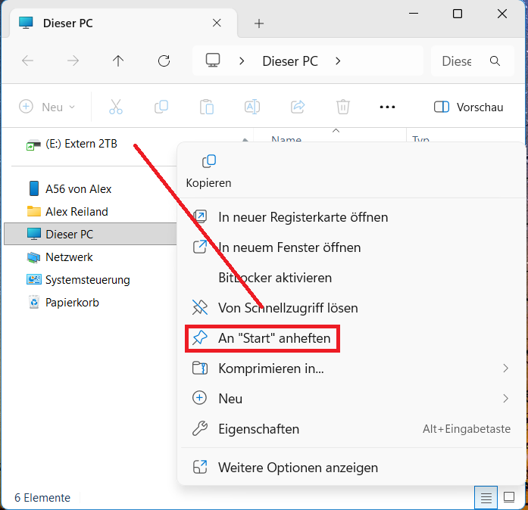Select In neuem Fenster öffnen
This screenshot has width=528, height=510.
351,247
